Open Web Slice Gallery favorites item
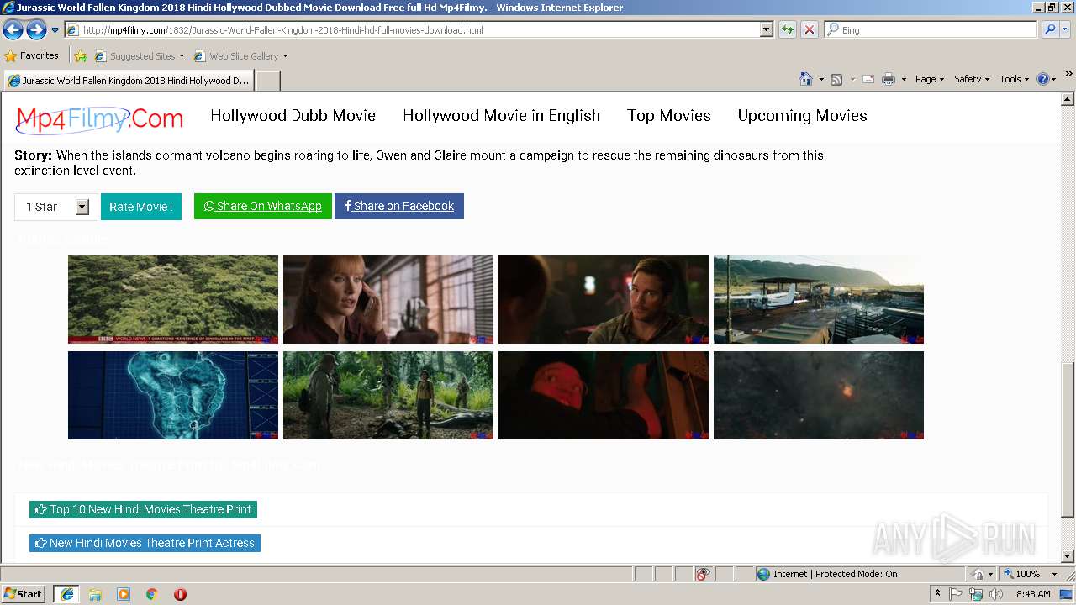The width and height of the screenshot is (1076, 605). pyautogui.click(x=240, y=56)
